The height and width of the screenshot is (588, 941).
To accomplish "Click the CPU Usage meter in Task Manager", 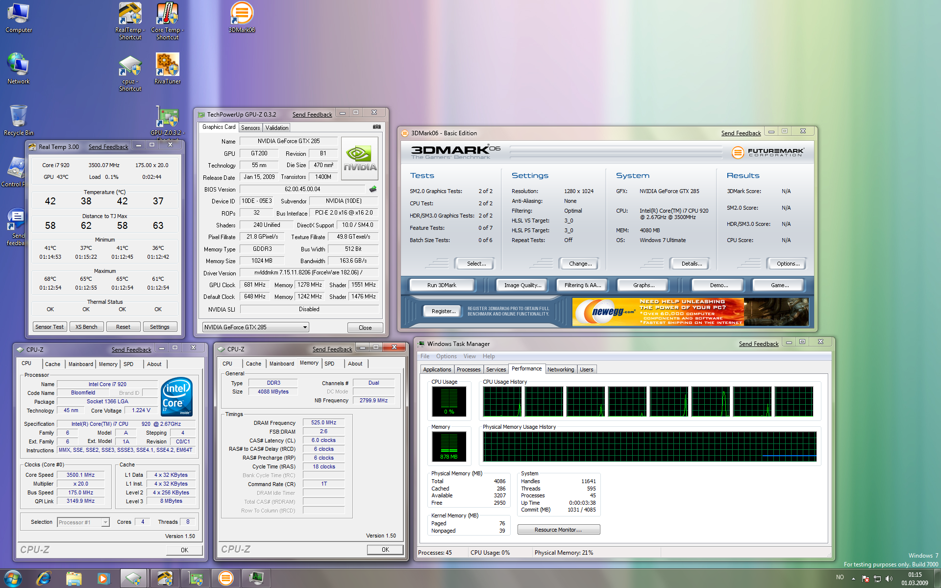I will [449, 401].
